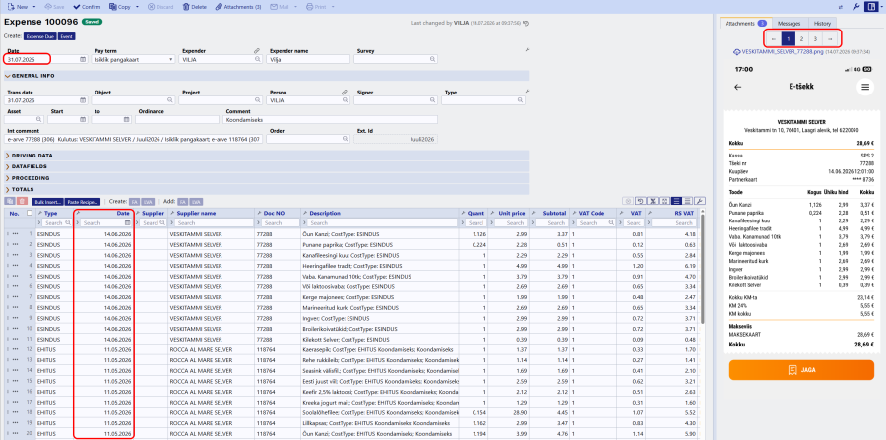Click the search icon in the Type header field

[521, 100]
